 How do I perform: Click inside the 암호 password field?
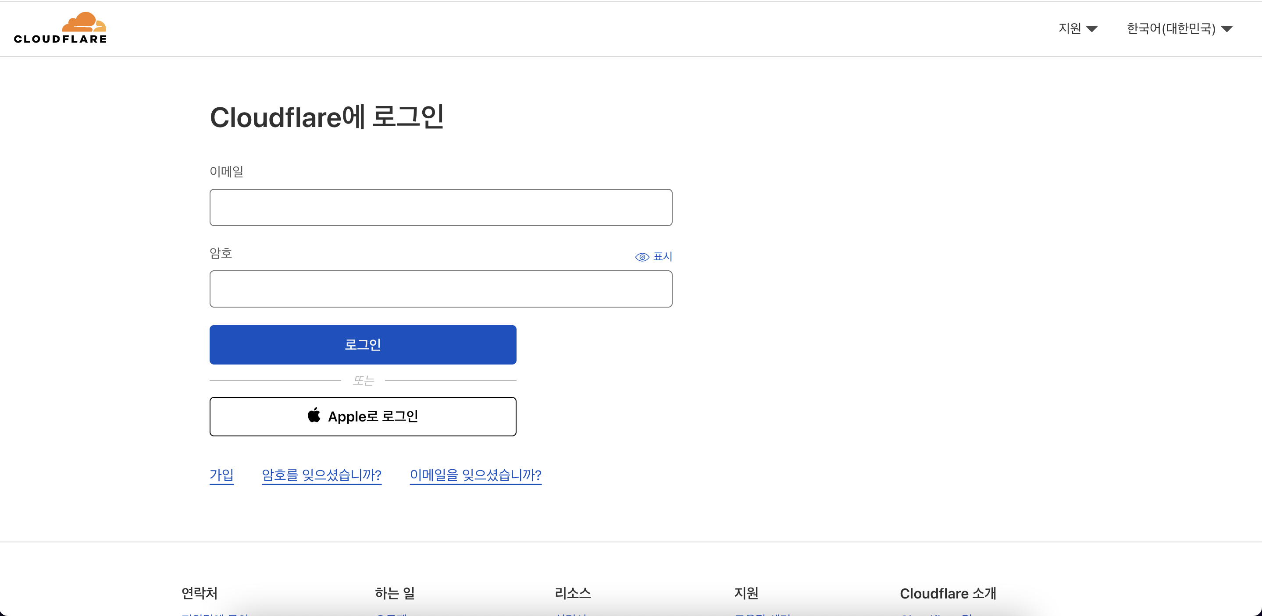[440, 289]
